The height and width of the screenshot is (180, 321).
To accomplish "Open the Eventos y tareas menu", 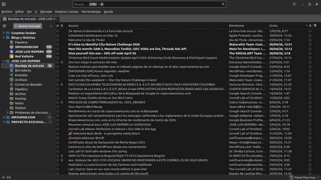I will 66,12.
